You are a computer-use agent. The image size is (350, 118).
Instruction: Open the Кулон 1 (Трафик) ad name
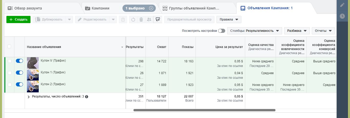(53, 72)
